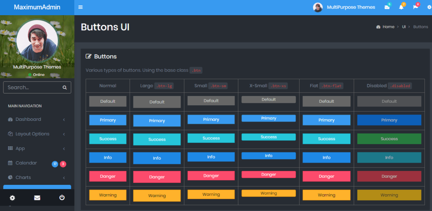This screenshot has width=432, height=211.
Task: Click the green Online status indicator
Action: click(30, 75)
